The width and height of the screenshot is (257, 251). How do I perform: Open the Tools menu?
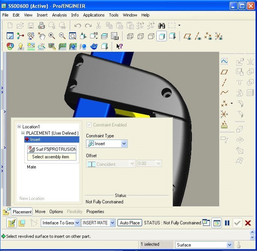[114, 15]
